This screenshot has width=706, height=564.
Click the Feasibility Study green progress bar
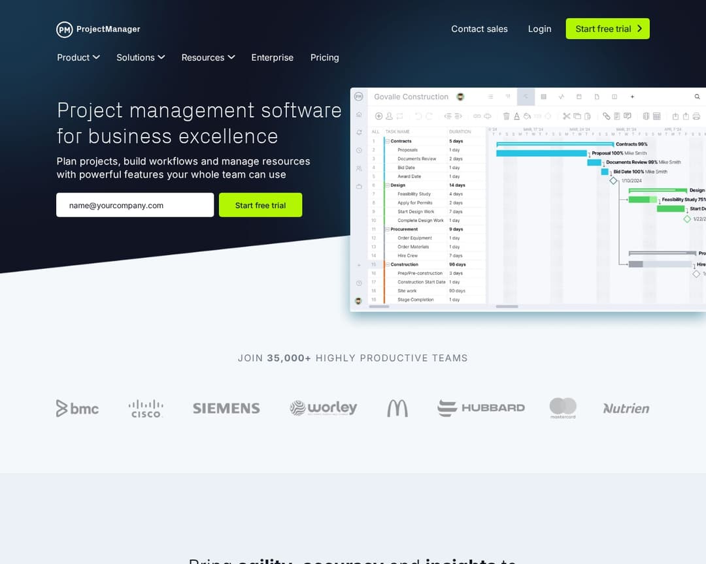643,200
